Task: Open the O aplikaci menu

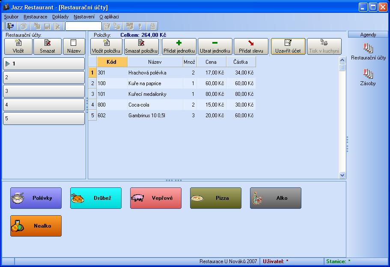Action: 109,17
